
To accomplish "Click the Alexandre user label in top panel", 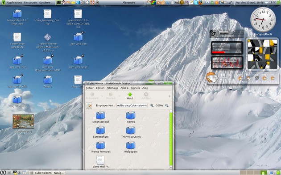I will pyautogui.click(x=128, y=3).
